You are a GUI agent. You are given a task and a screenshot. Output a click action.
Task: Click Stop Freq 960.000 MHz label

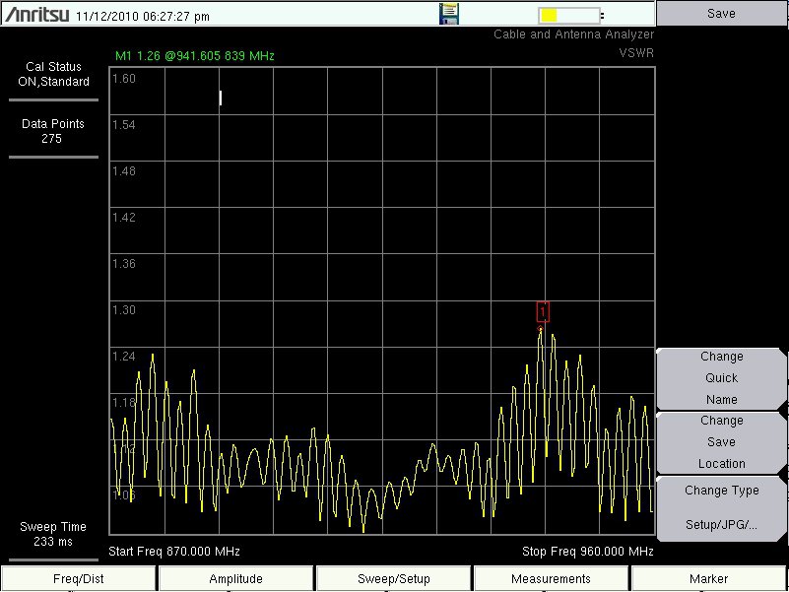[588, 552]
